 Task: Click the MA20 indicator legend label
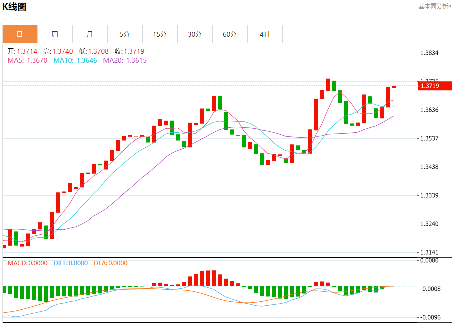(x=125, y=60)
